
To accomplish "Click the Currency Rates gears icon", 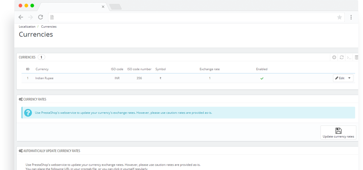I will point(21,99).
